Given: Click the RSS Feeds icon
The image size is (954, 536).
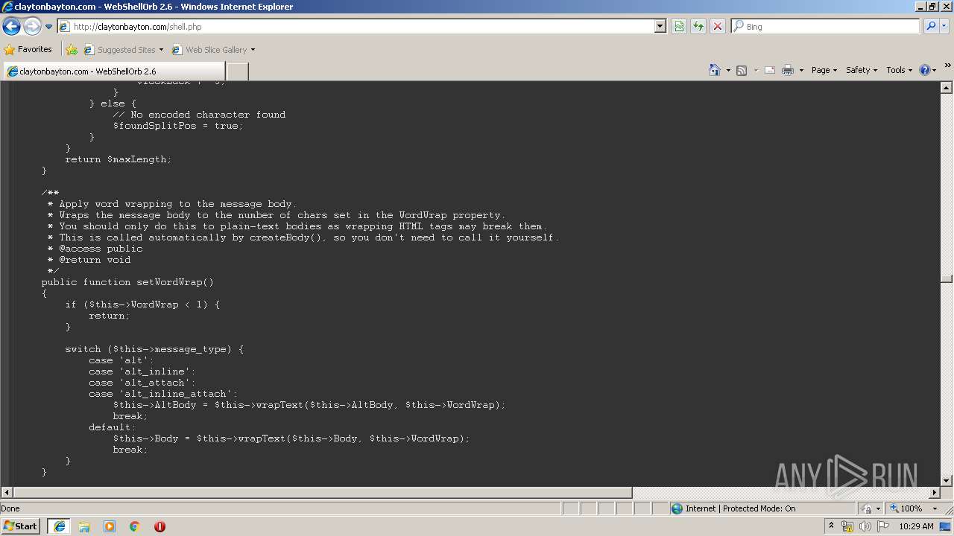Looking at the screenshot, I should tap(742, 70).
